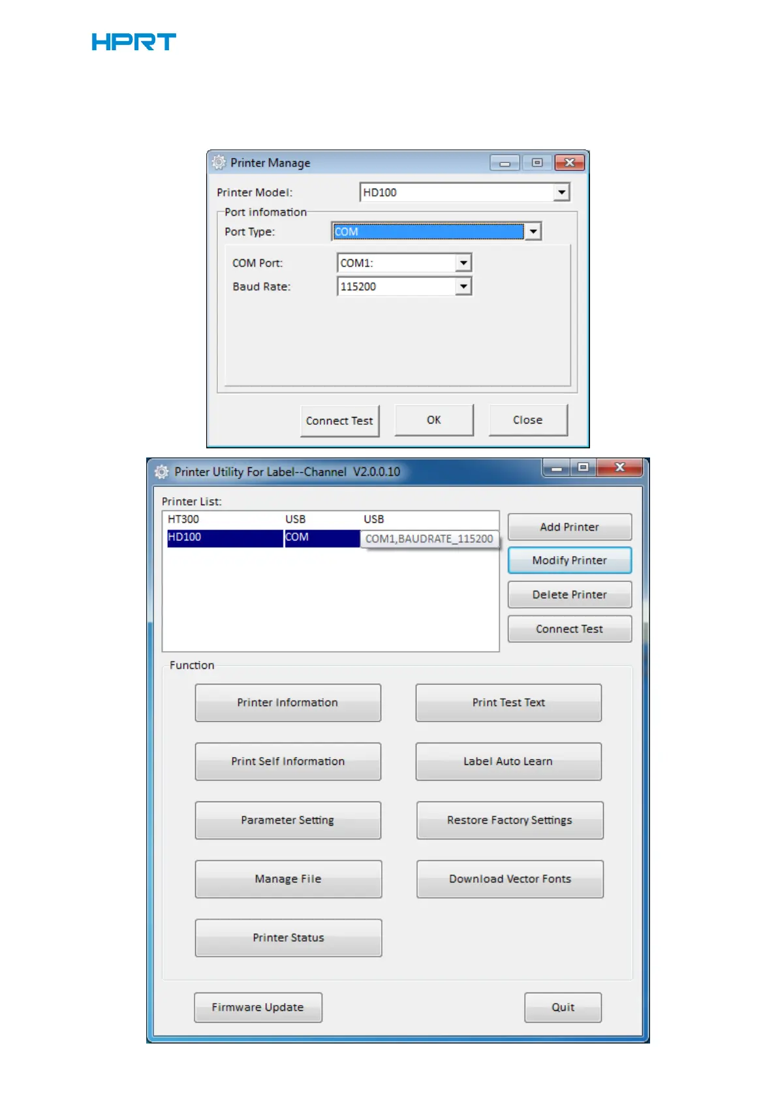Click the HPRT logo

point(134,42)
